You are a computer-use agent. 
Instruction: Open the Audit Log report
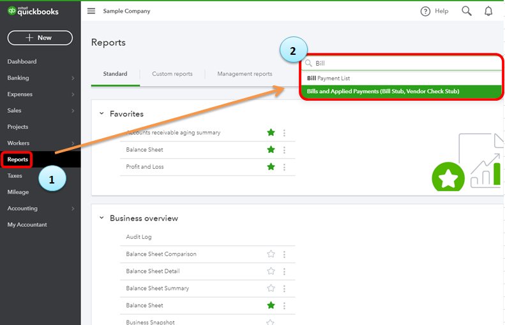point(139,237)
